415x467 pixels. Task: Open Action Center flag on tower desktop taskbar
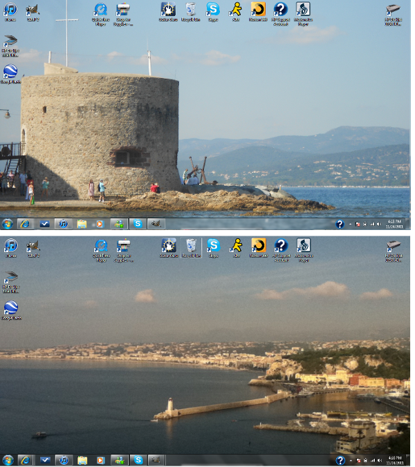[x=358, y=225]
